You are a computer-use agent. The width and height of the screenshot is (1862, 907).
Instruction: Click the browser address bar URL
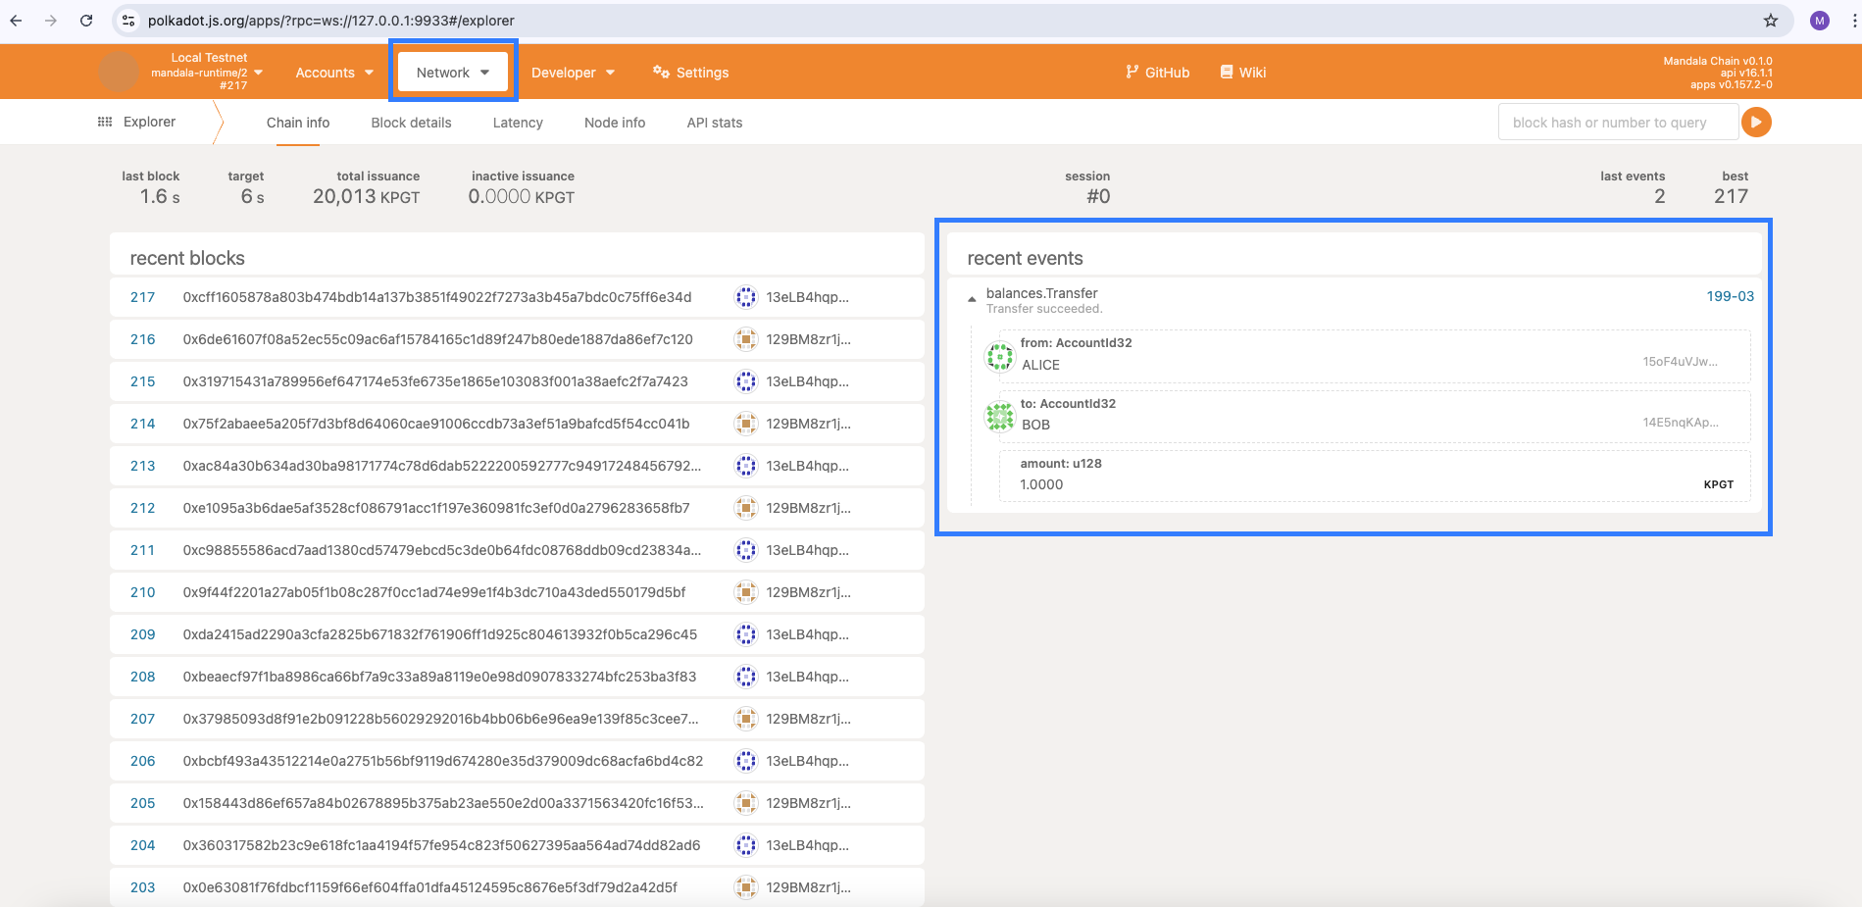pyautogui.click(x=331, y=21)
